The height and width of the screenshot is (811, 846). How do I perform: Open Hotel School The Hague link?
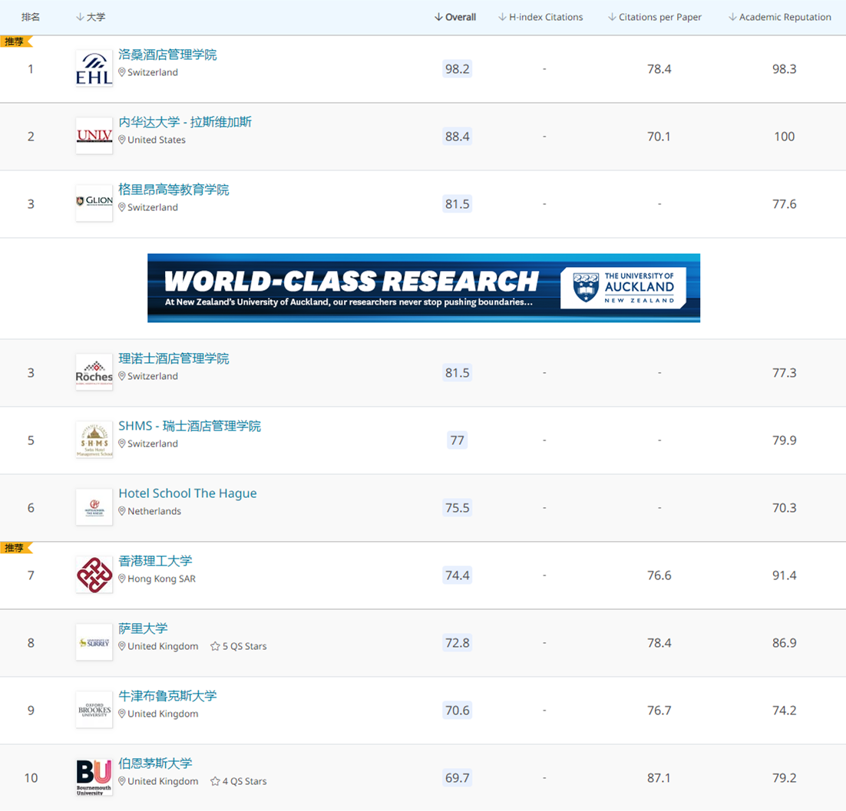tap(187, 493)
